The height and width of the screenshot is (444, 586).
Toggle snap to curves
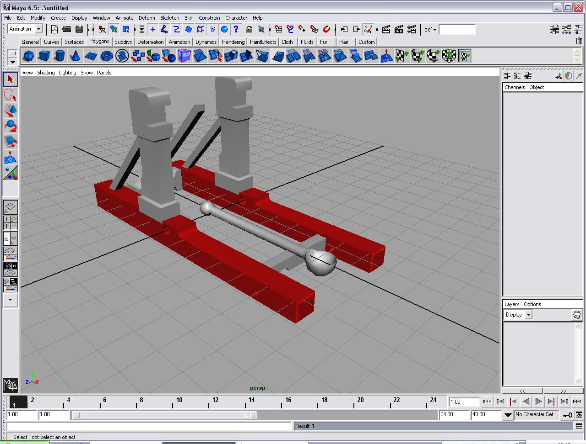point(290,29)
